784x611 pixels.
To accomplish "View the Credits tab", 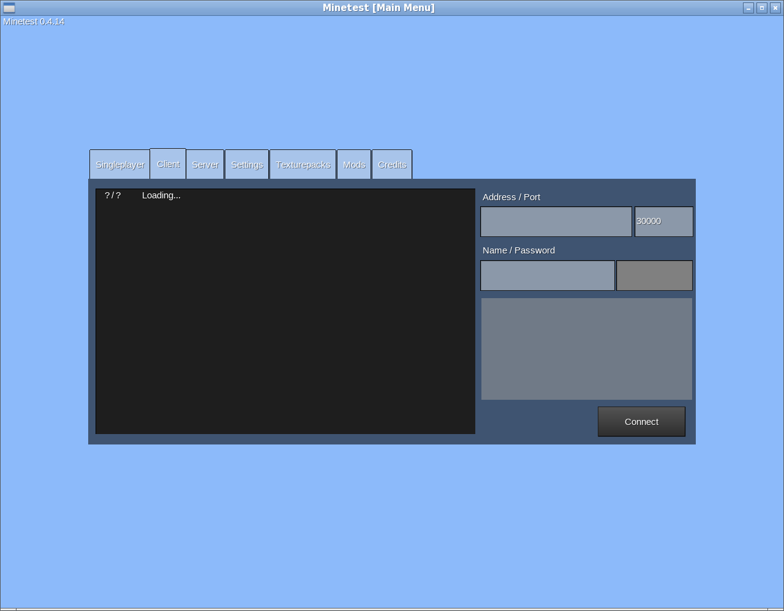I will tap(392, 165).
